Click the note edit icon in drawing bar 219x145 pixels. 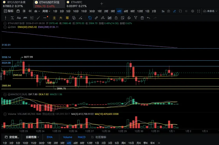click(123, 18)
